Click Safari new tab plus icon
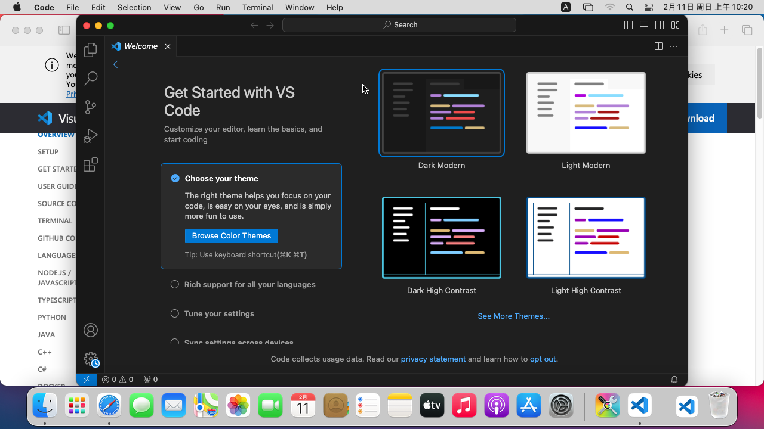Screen dimensions: 764x429 [x=725, y=30]
